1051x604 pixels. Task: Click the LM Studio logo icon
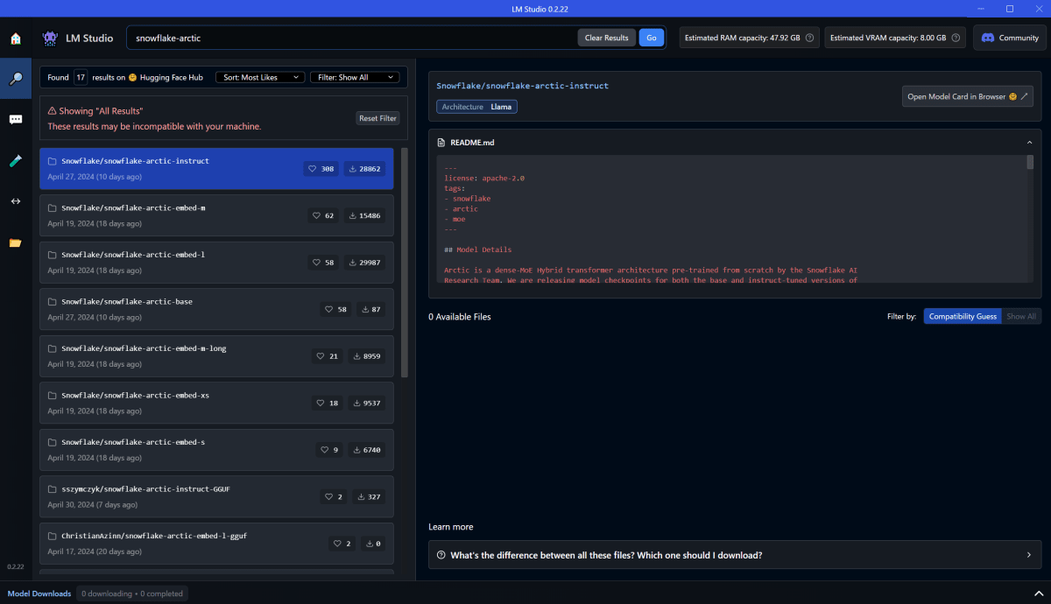(50, 38)
